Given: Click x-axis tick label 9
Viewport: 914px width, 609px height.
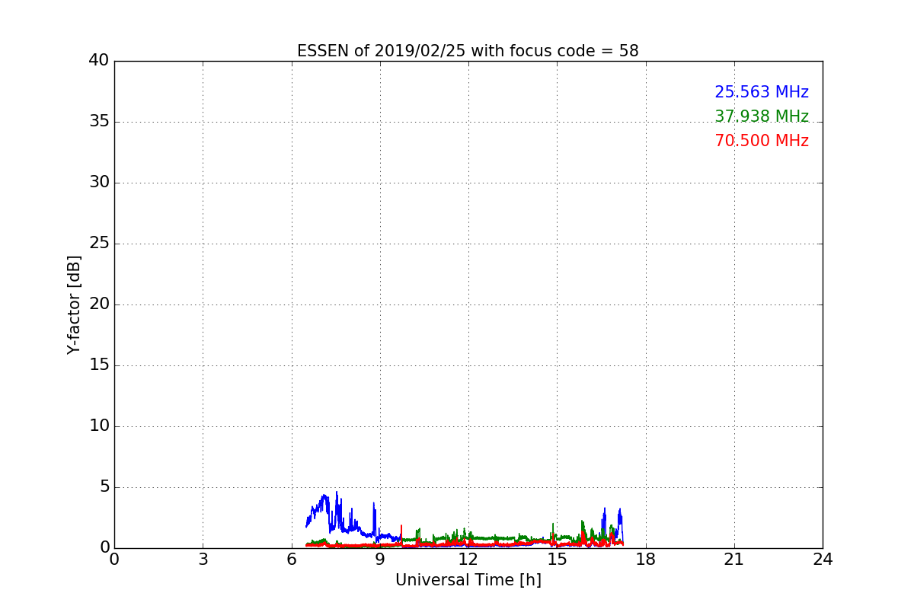Looking at the screenshot, I should [380, 560].
